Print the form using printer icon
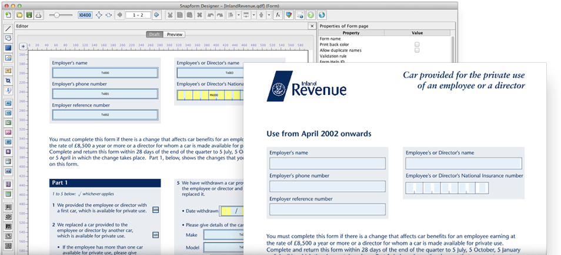 (x=38, y=15)
